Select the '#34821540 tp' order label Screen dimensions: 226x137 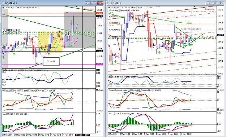coord(115,30)
